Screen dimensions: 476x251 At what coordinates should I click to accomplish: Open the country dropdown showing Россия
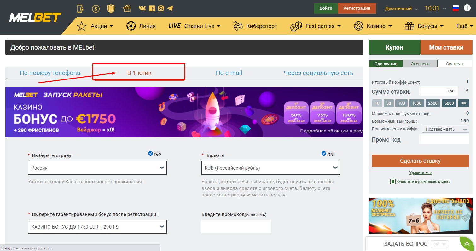click(97, 168)
